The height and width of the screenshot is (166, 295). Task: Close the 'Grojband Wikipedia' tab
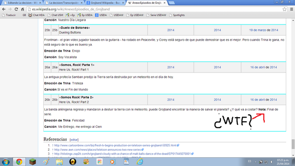123,3
